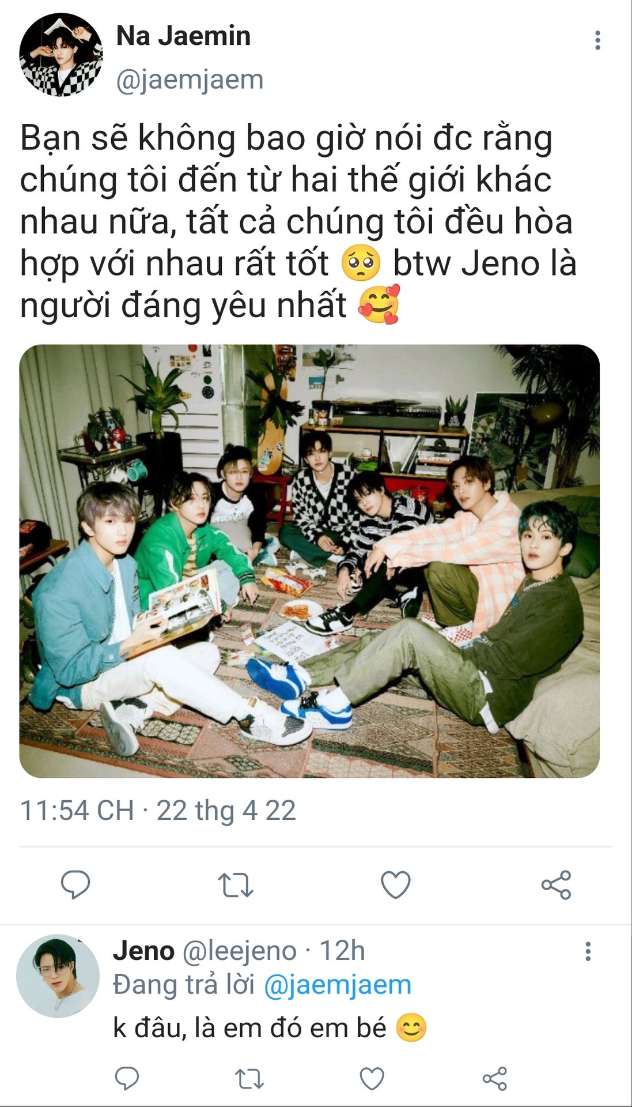Open the main tweet's three-dot menu
The height and width of the screenshot is (1107, 632).
point(597,40)
